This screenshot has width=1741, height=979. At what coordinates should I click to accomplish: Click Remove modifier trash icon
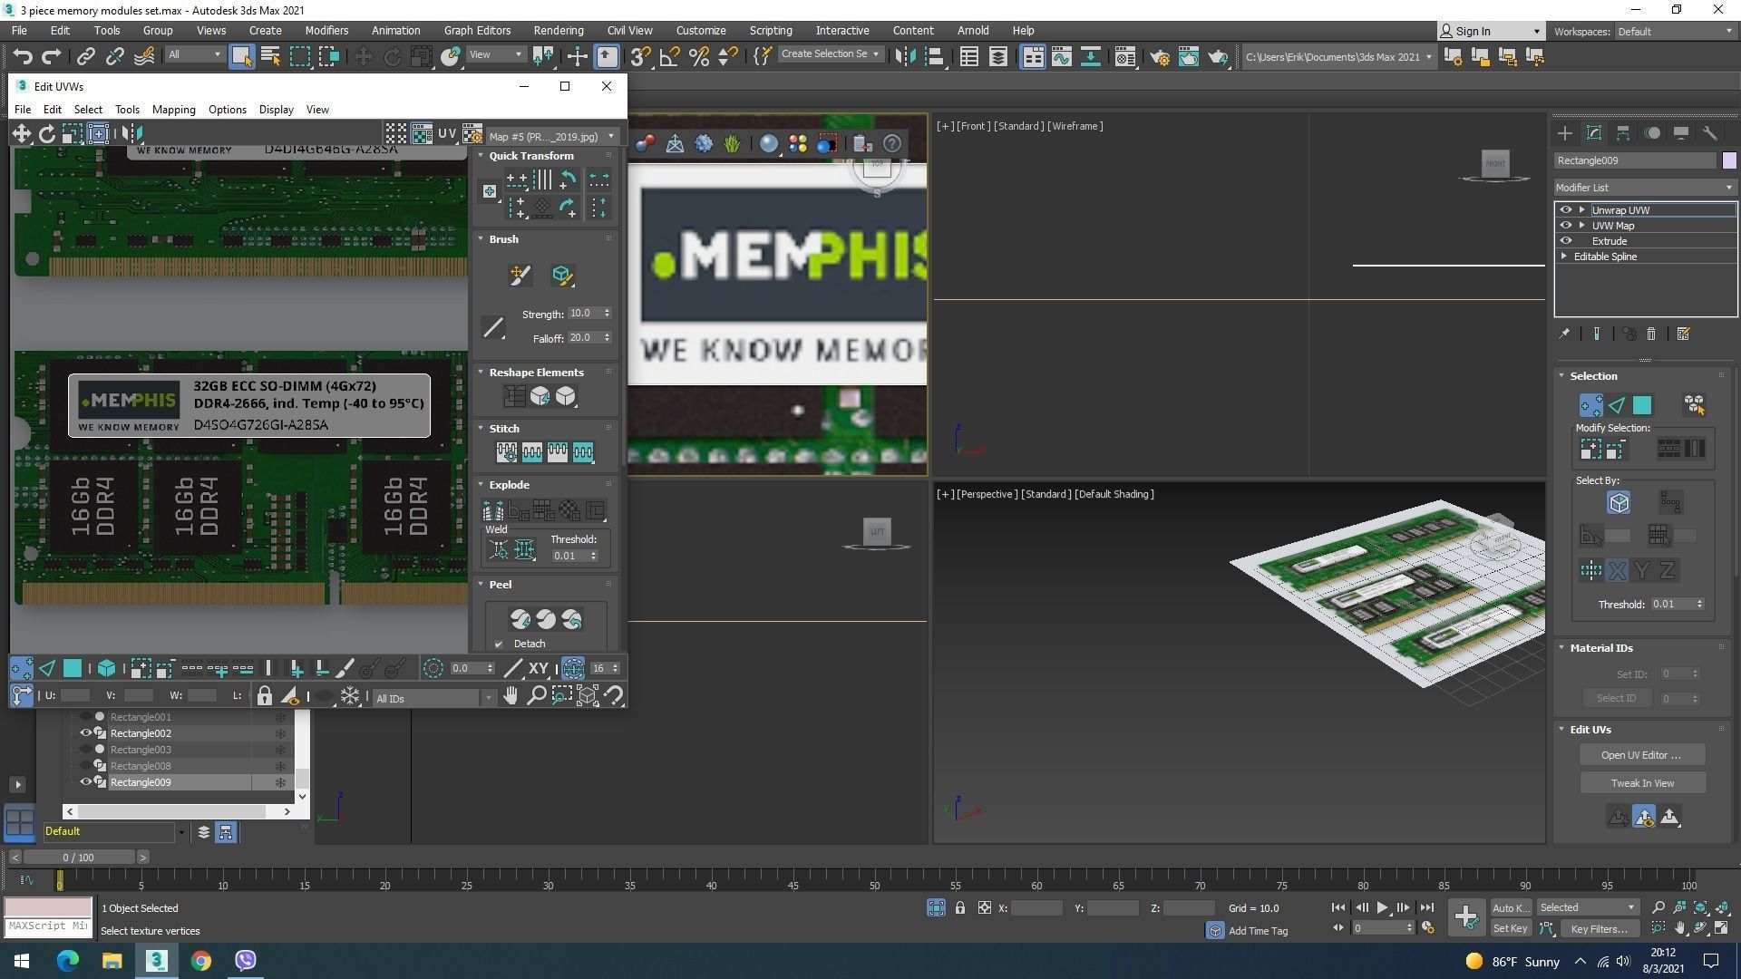(x=1651, y=334)
